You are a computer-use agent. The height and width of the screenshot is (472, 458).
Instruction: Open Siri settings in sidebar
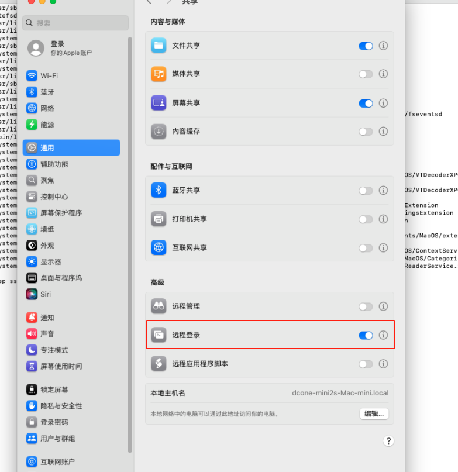(71, 294)
